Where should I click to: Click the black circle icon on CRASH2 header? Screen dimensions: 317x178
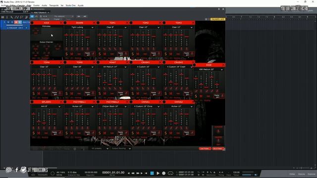164,62
